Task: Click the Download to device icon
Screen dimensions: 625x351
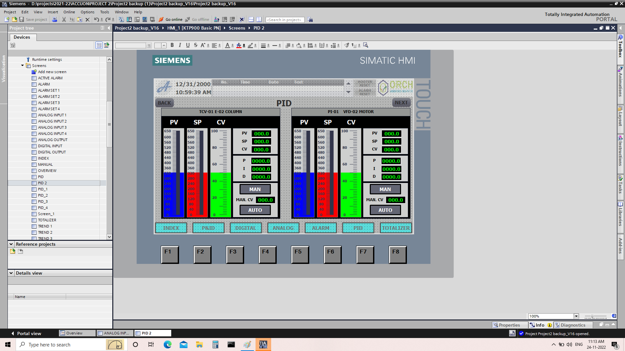Action: [129, 19]
